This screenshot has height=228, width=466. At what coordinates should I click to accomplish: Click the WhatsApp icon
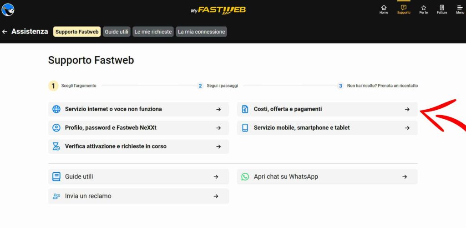click(245, 177)
